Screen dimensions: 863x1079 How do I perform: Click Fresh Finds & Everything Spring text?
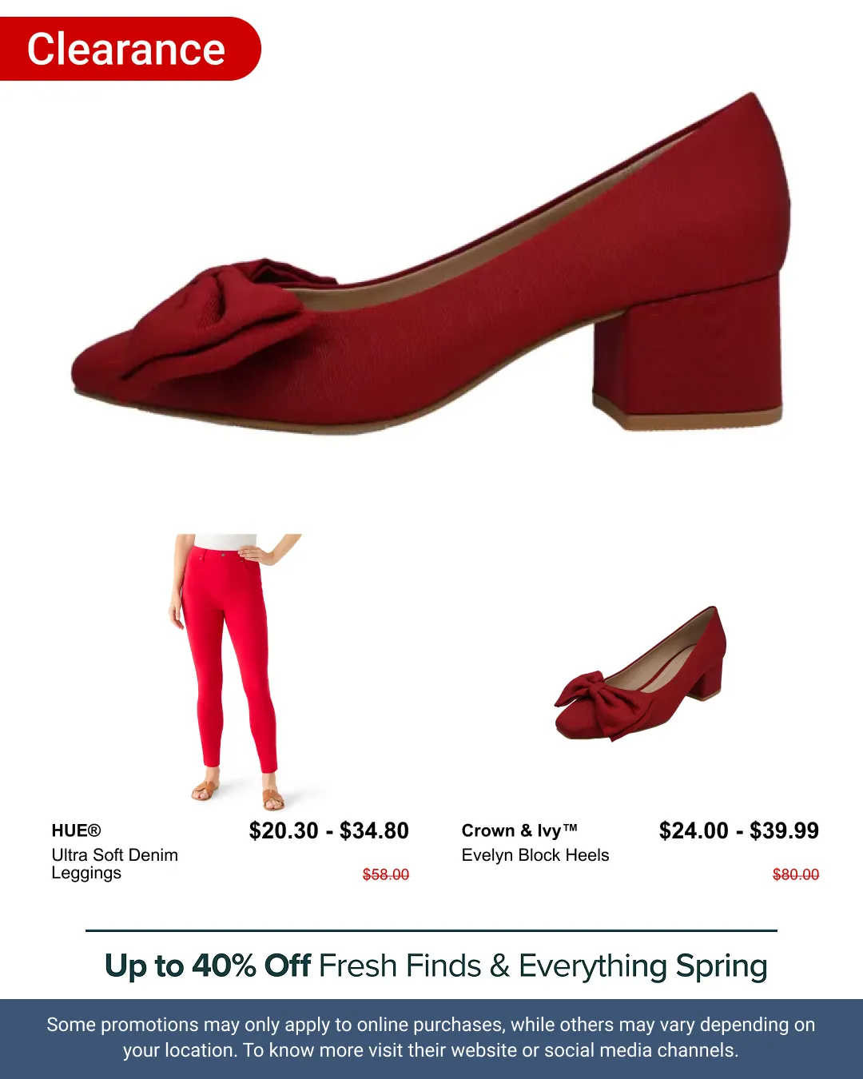(x=543, y=966)
